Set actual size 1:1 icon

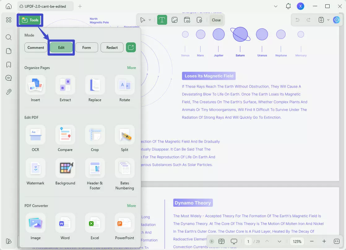click(x=336, y=241)
